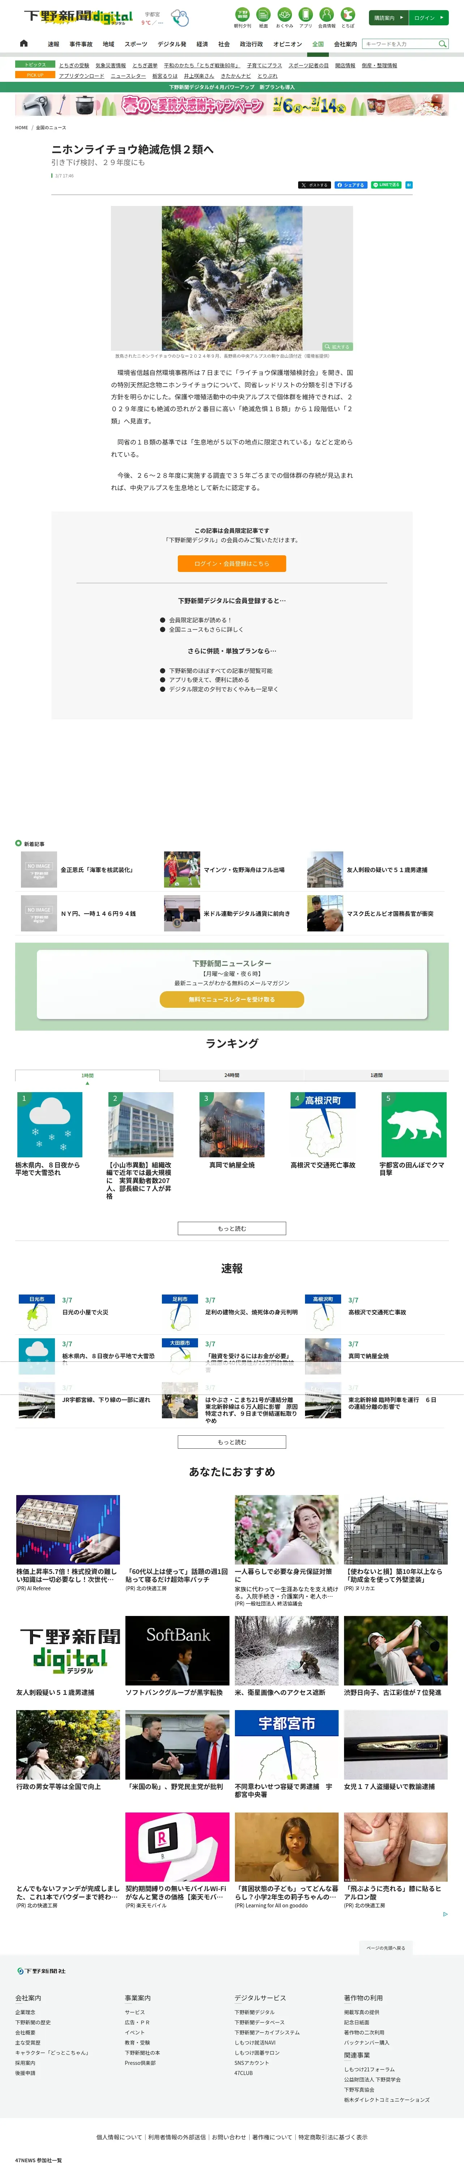Open rank 3 真岡で納屋全焼 thumbnail
Viewport: 464px width, 2172px height.
pos(232,1125)
